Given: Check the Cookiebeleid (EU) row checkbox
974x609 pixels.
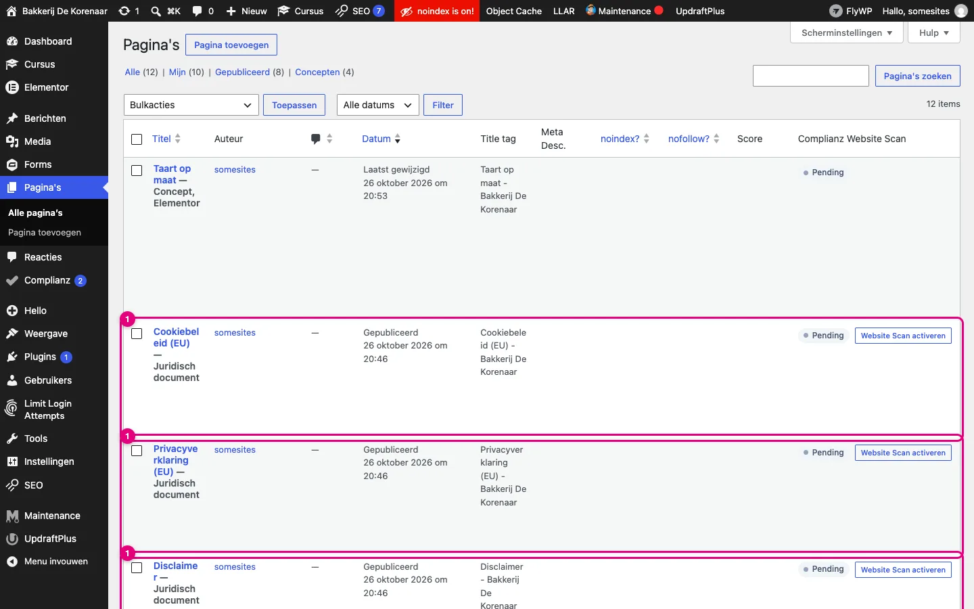Looking at the screenshot, I should (x=137, y=334).
